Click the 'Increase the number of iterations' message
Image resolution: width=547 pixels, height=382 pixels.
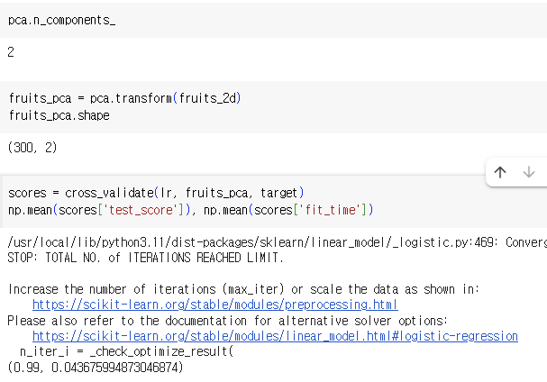click(243, 289)
